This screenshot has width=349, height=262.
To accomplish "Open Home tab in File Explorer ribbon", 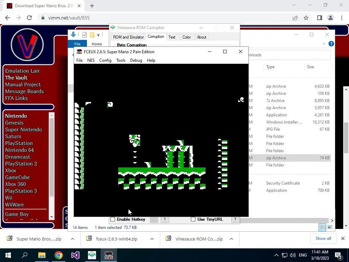I will pyautogui.click(x=96, y=44).
